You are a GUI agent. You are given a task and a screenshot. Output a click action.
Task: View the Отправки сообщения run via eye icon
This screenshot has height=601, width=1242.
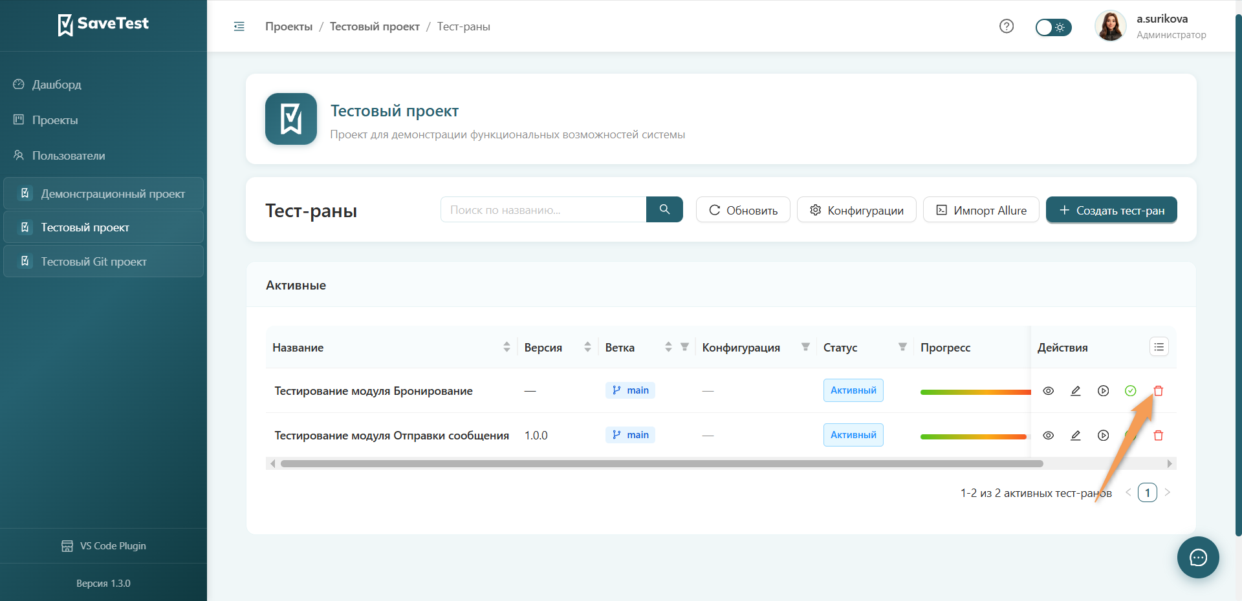(x=1049, y=436)
